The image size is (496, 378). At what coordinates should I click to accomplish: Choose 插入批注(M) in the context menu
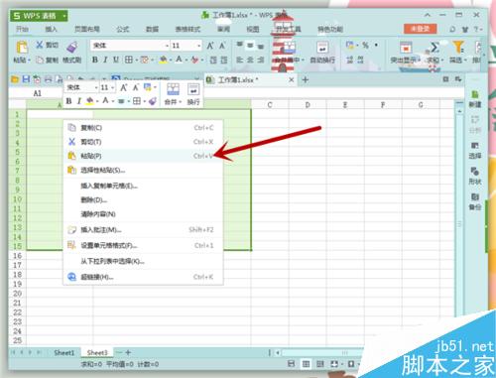pyautogui.click(x=143, y=230)
